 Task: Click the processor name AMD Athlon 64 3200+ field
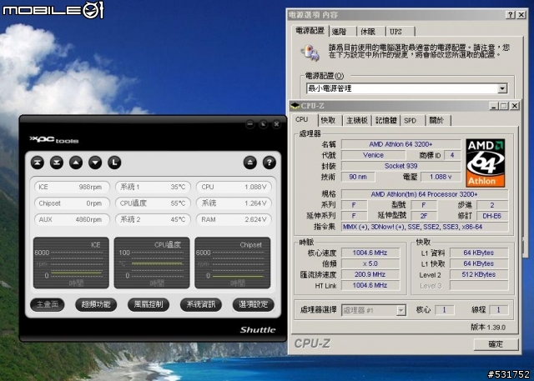click(x=400, y=144)
